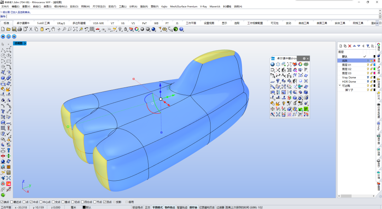382x209 pixels.
Task: Click into the 指令 command input field
Action: 192,17
